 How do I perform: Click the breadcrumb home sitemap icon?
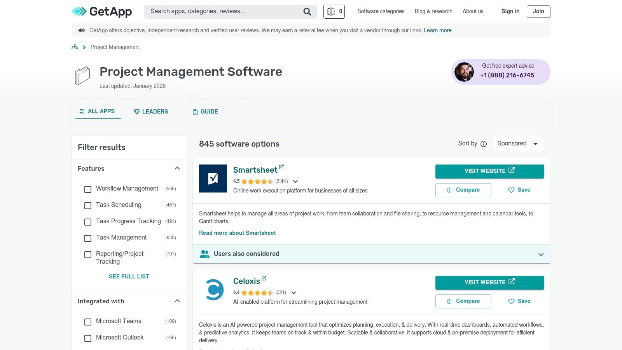(74, 47)
